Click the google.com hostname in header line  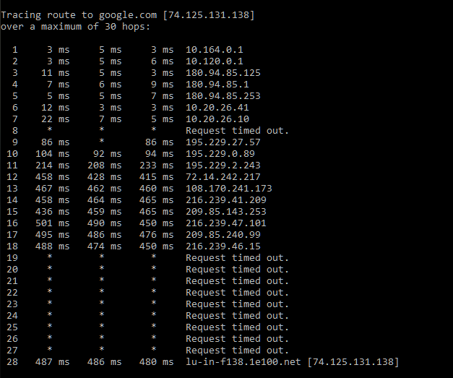point(128,15)
